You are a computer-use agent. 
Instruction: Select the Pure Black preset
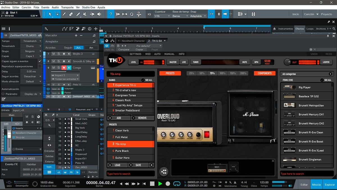[131, 151]
